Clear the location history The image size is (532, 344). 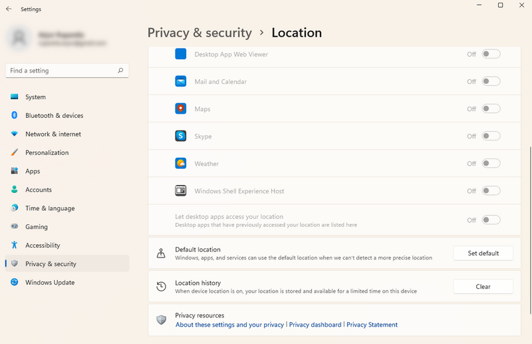coord(483,287)
